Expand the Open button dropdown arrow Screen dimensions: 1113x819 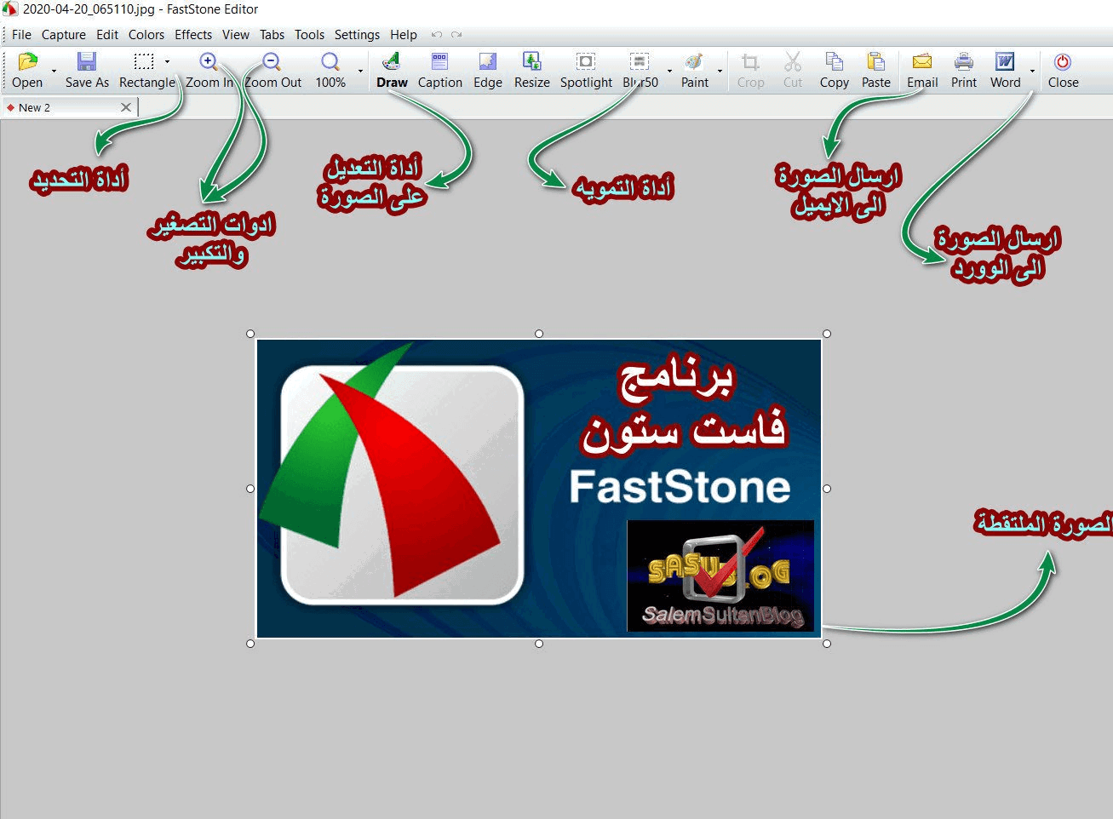[x=54, y=72]
